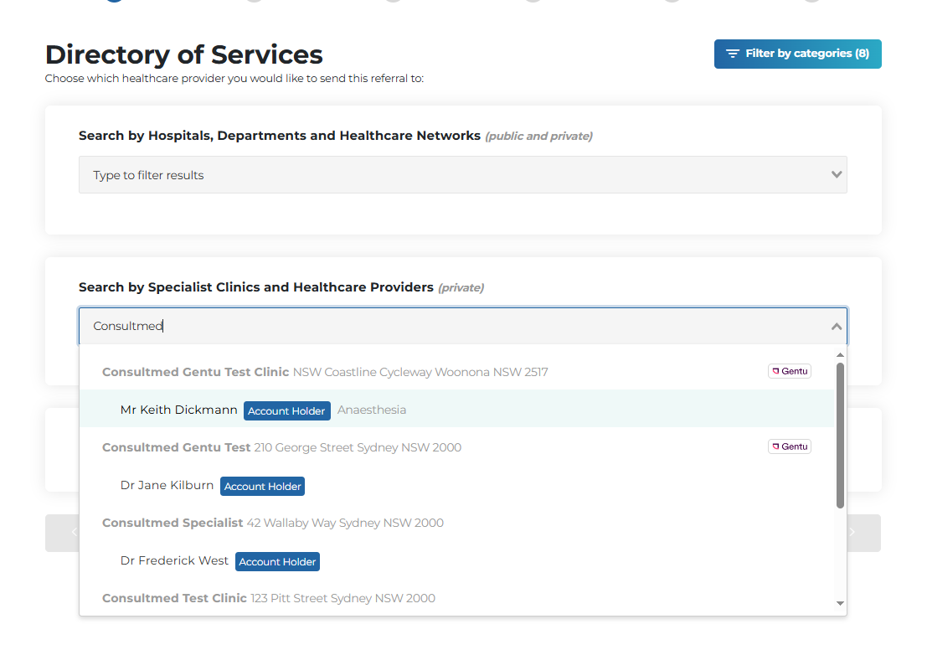
Task: Click Account Holder badge for Frederick West
Action: (x=277, y=562)
